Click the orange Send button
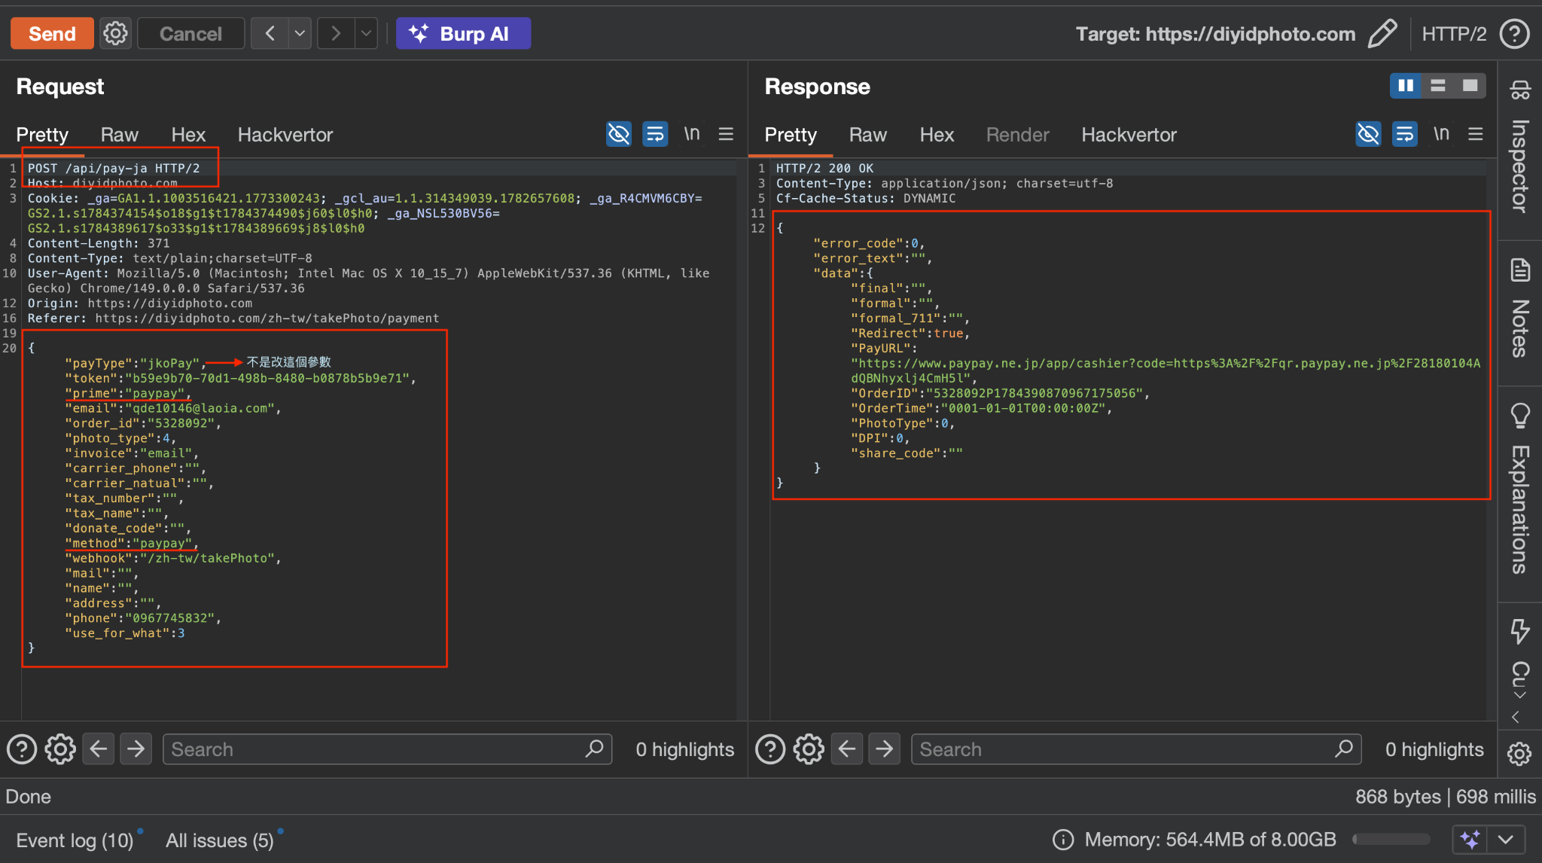 52,34
